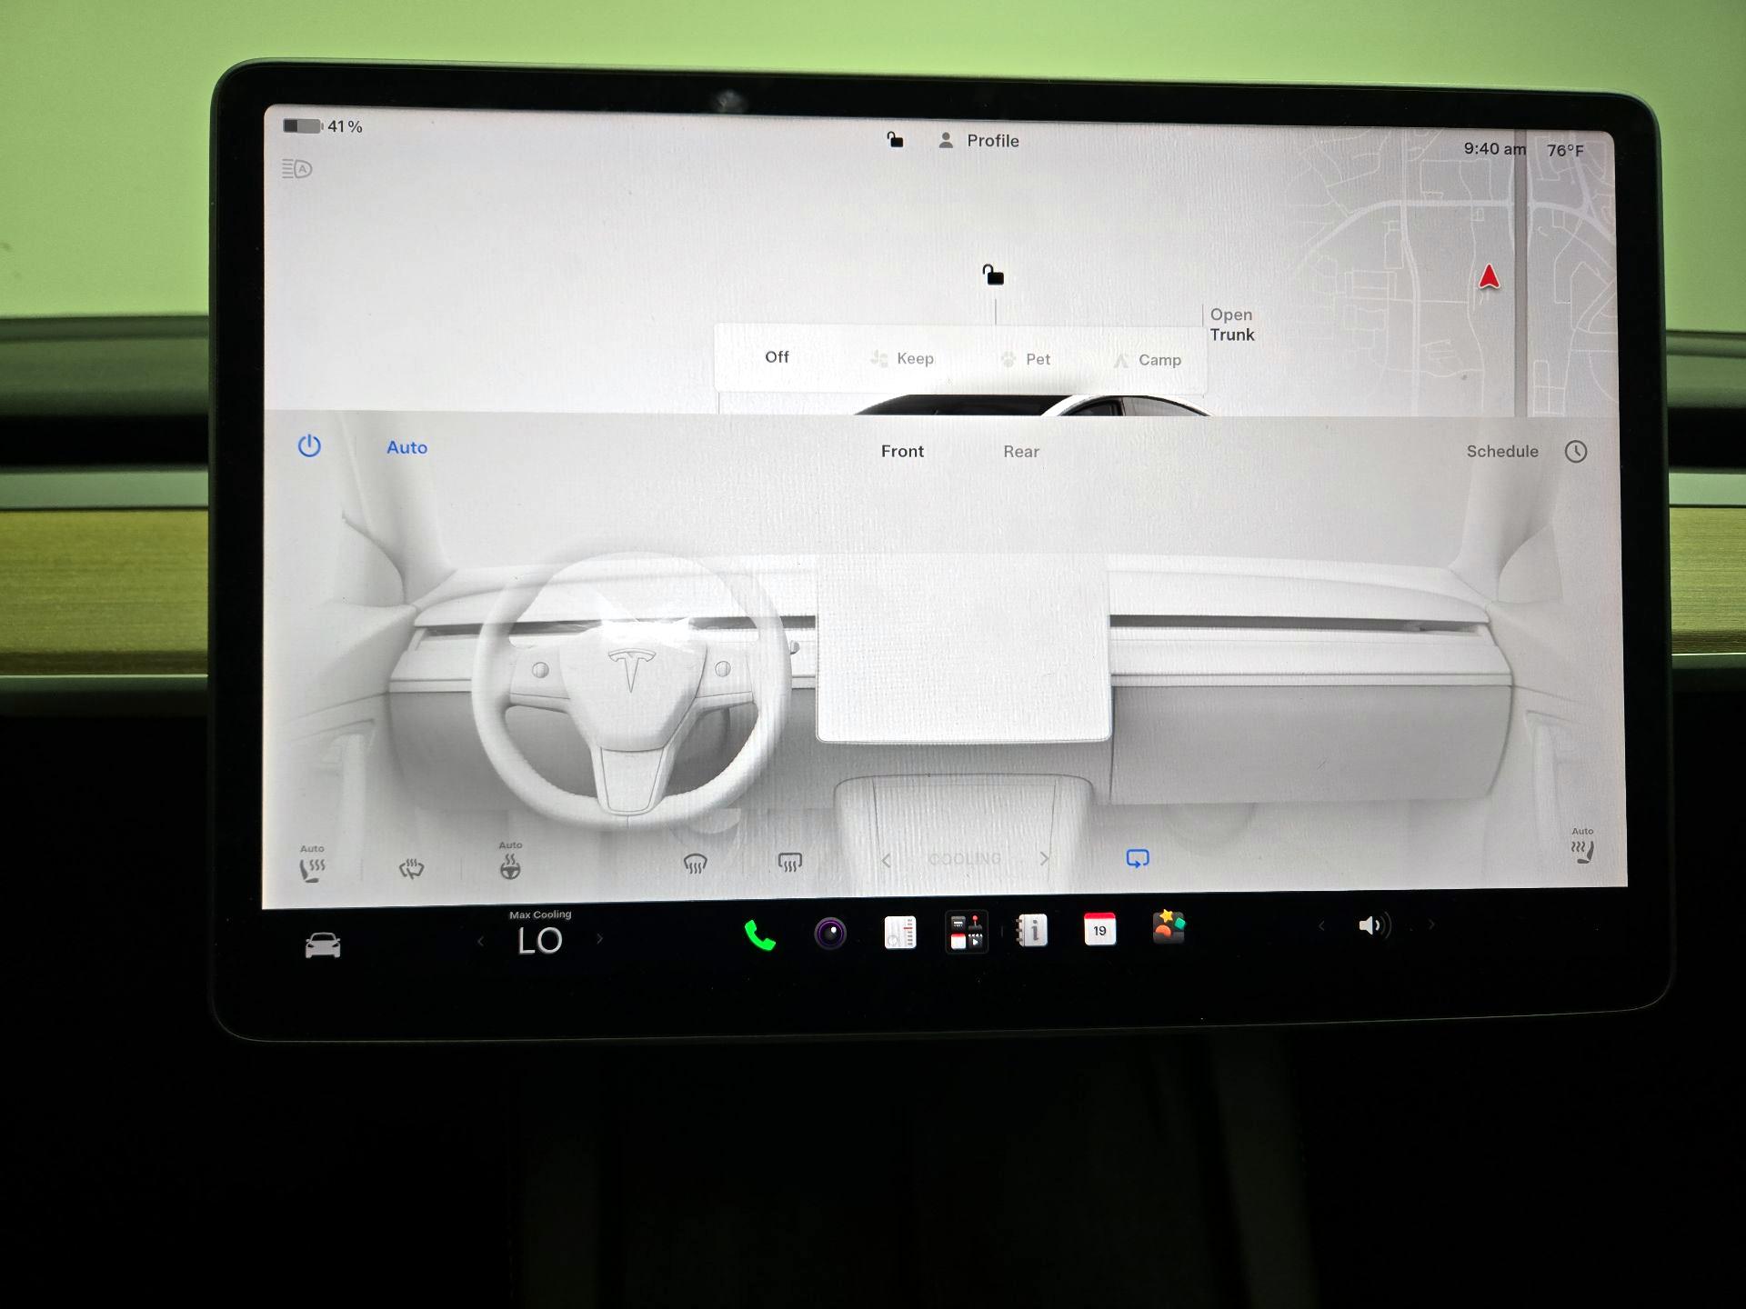Screen dimensions: 1746x1309
Task: Open the Manual (info book) app
Action: click(x=1032, y=931)
